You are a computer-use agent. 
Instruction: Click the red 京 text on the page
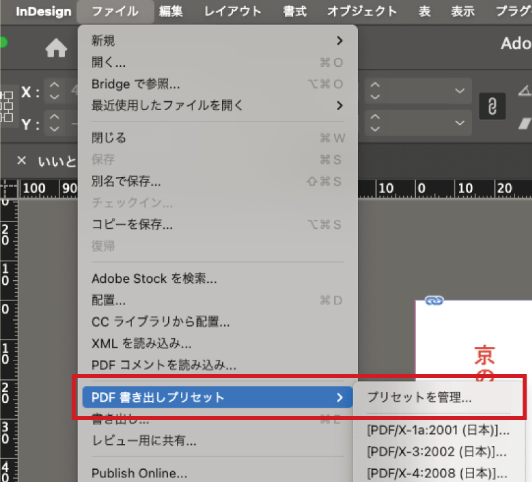pos(485,356)
